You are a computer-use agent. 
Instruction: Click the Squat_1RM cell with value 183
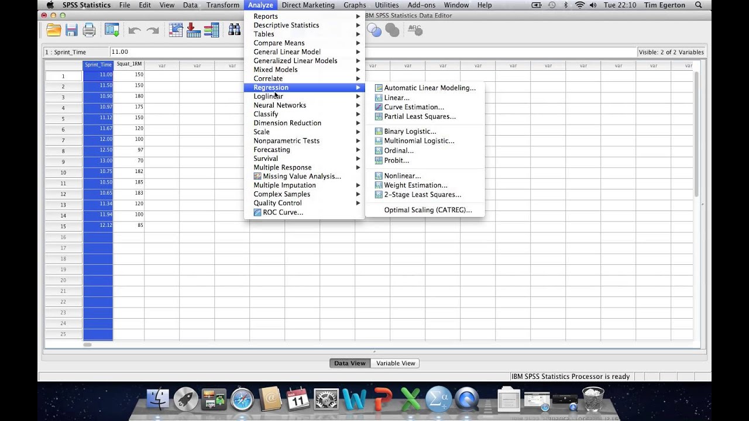129,194
